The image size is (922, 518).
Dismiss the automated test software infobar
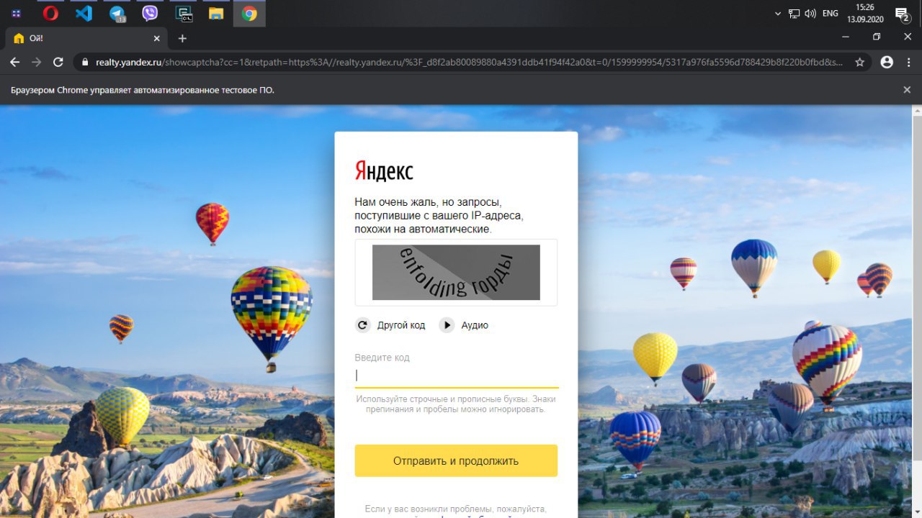pos(907,90)
